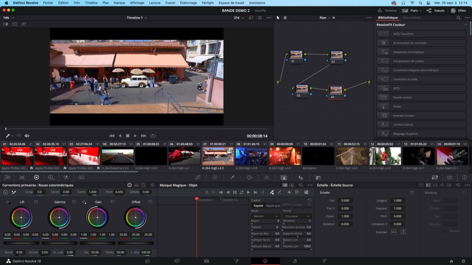Open the Color Warper palette icon
Screen dimensions: 472x265
(x=215, y=178)
